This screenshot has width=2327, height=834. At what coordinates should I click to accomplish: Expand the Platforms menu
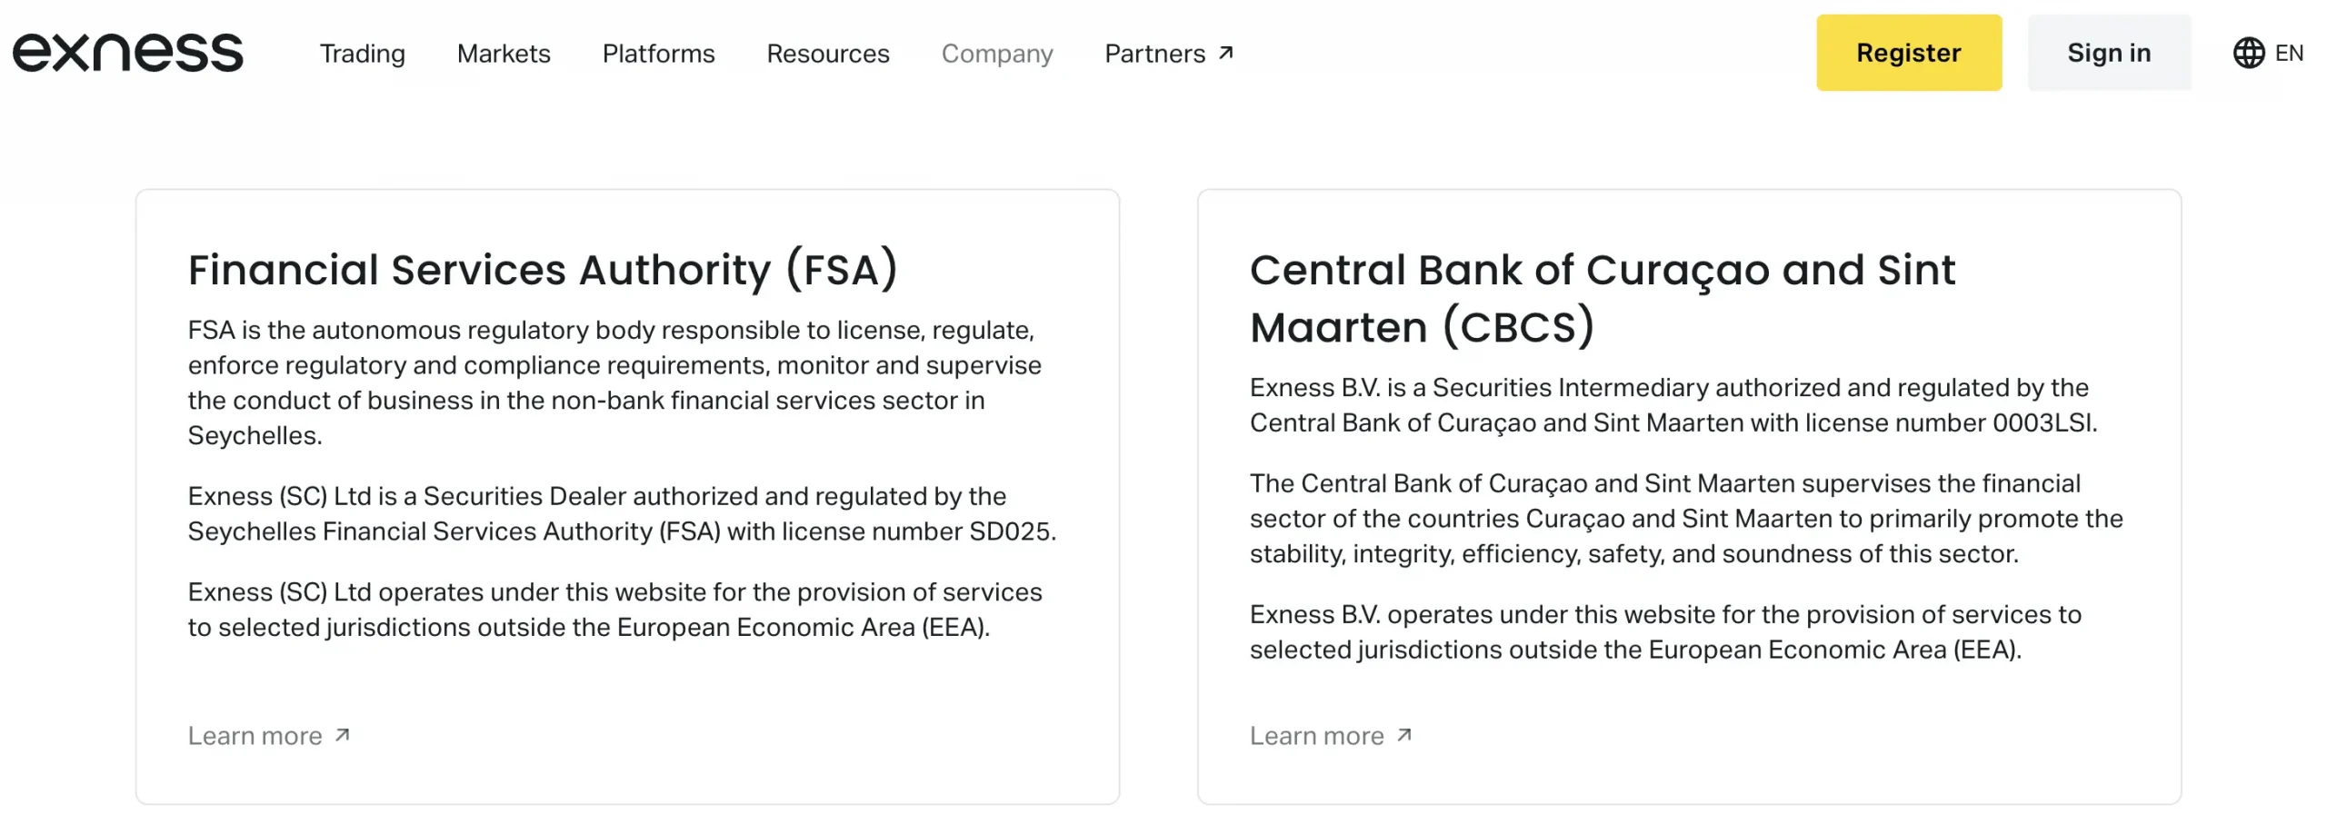click(x=658, y=54)
